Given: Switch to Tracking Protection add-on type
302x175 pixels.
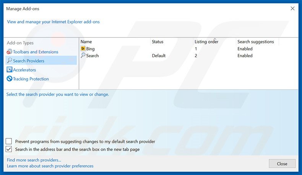Looking at the screenshot, I should tap(31, 79).
